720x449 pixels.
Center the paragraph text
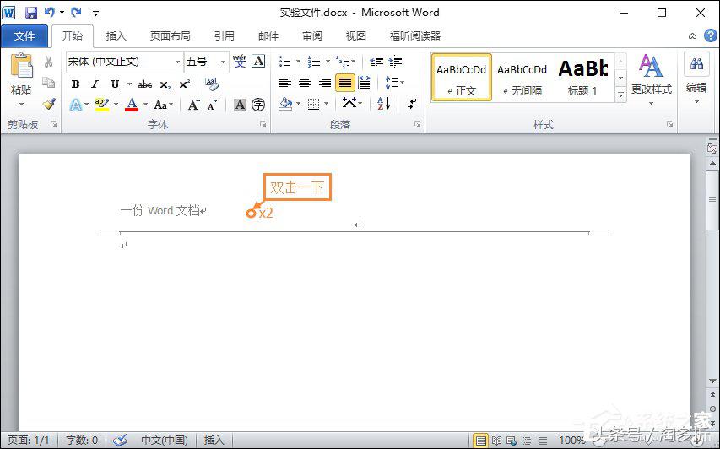[x=305, y=83]
